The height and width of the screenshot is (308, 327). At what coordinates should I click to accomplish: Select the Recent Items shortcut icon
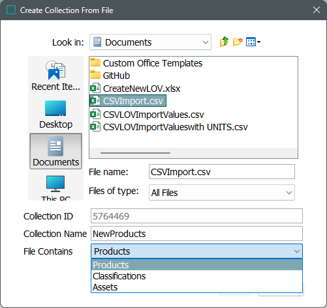(x=55, y=76)
